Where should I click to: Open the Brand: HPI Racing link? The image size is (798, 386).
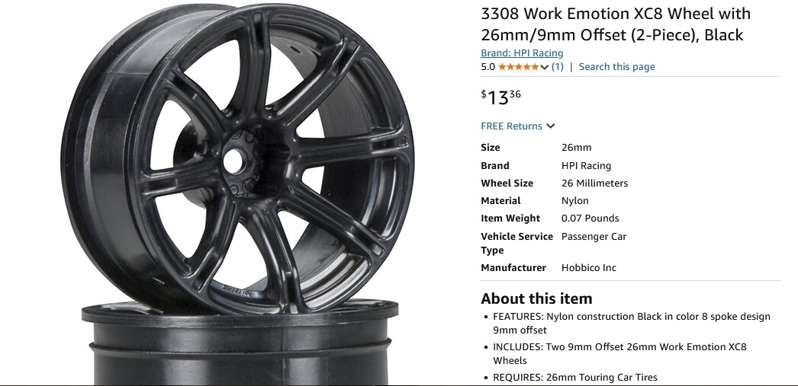click(x=522, y=53)
